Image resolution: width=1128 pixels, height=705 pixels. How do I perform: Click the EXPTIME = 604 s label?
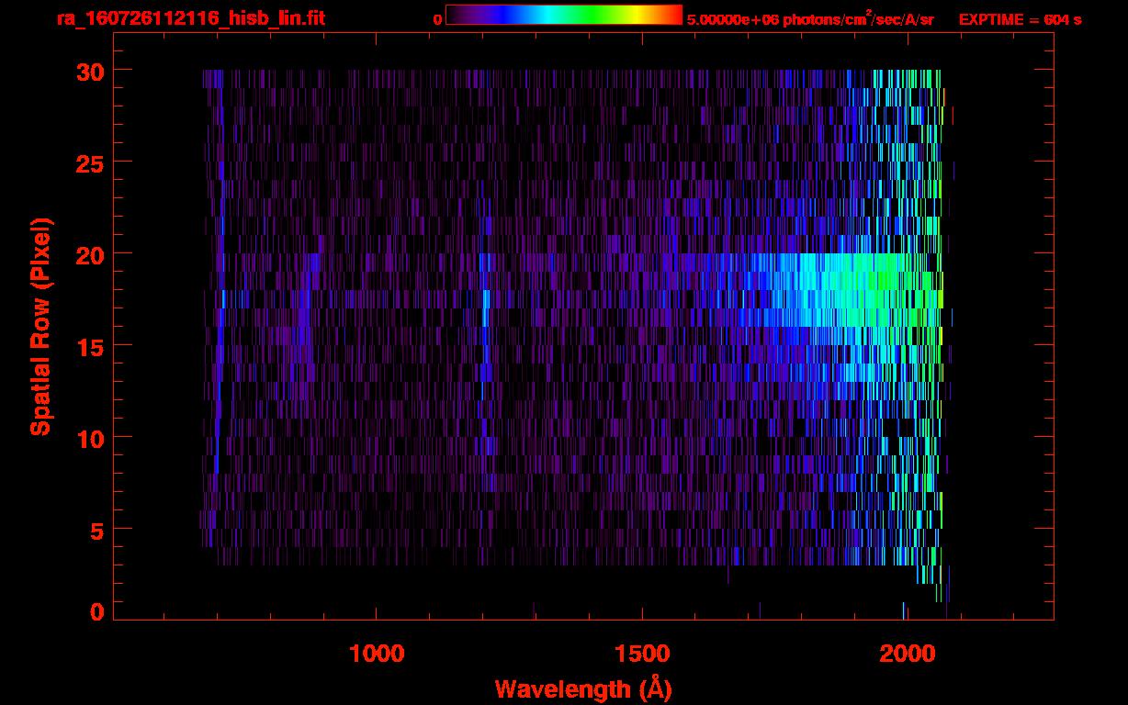tap(1020, 19)
